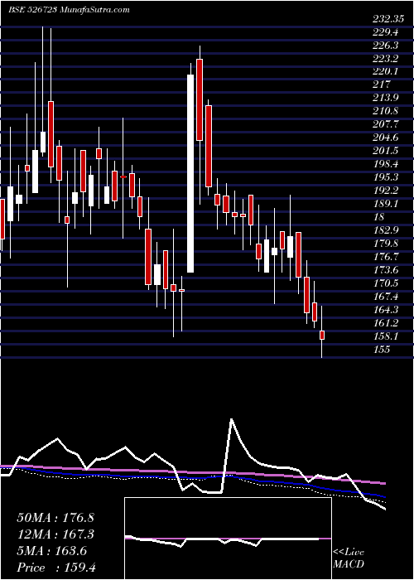This screenshot has height=580, width=414.
Task: Select the 207.7 axis value
Action: click(385, 124)
